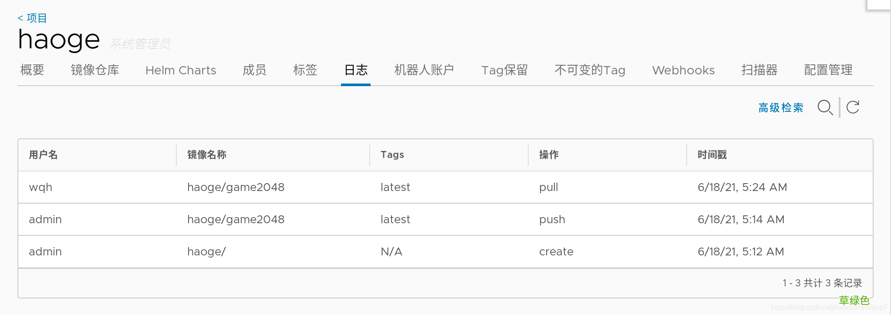Open the 镜像仓库 repositories tab
891x315 pixels.
pos(95,70)
